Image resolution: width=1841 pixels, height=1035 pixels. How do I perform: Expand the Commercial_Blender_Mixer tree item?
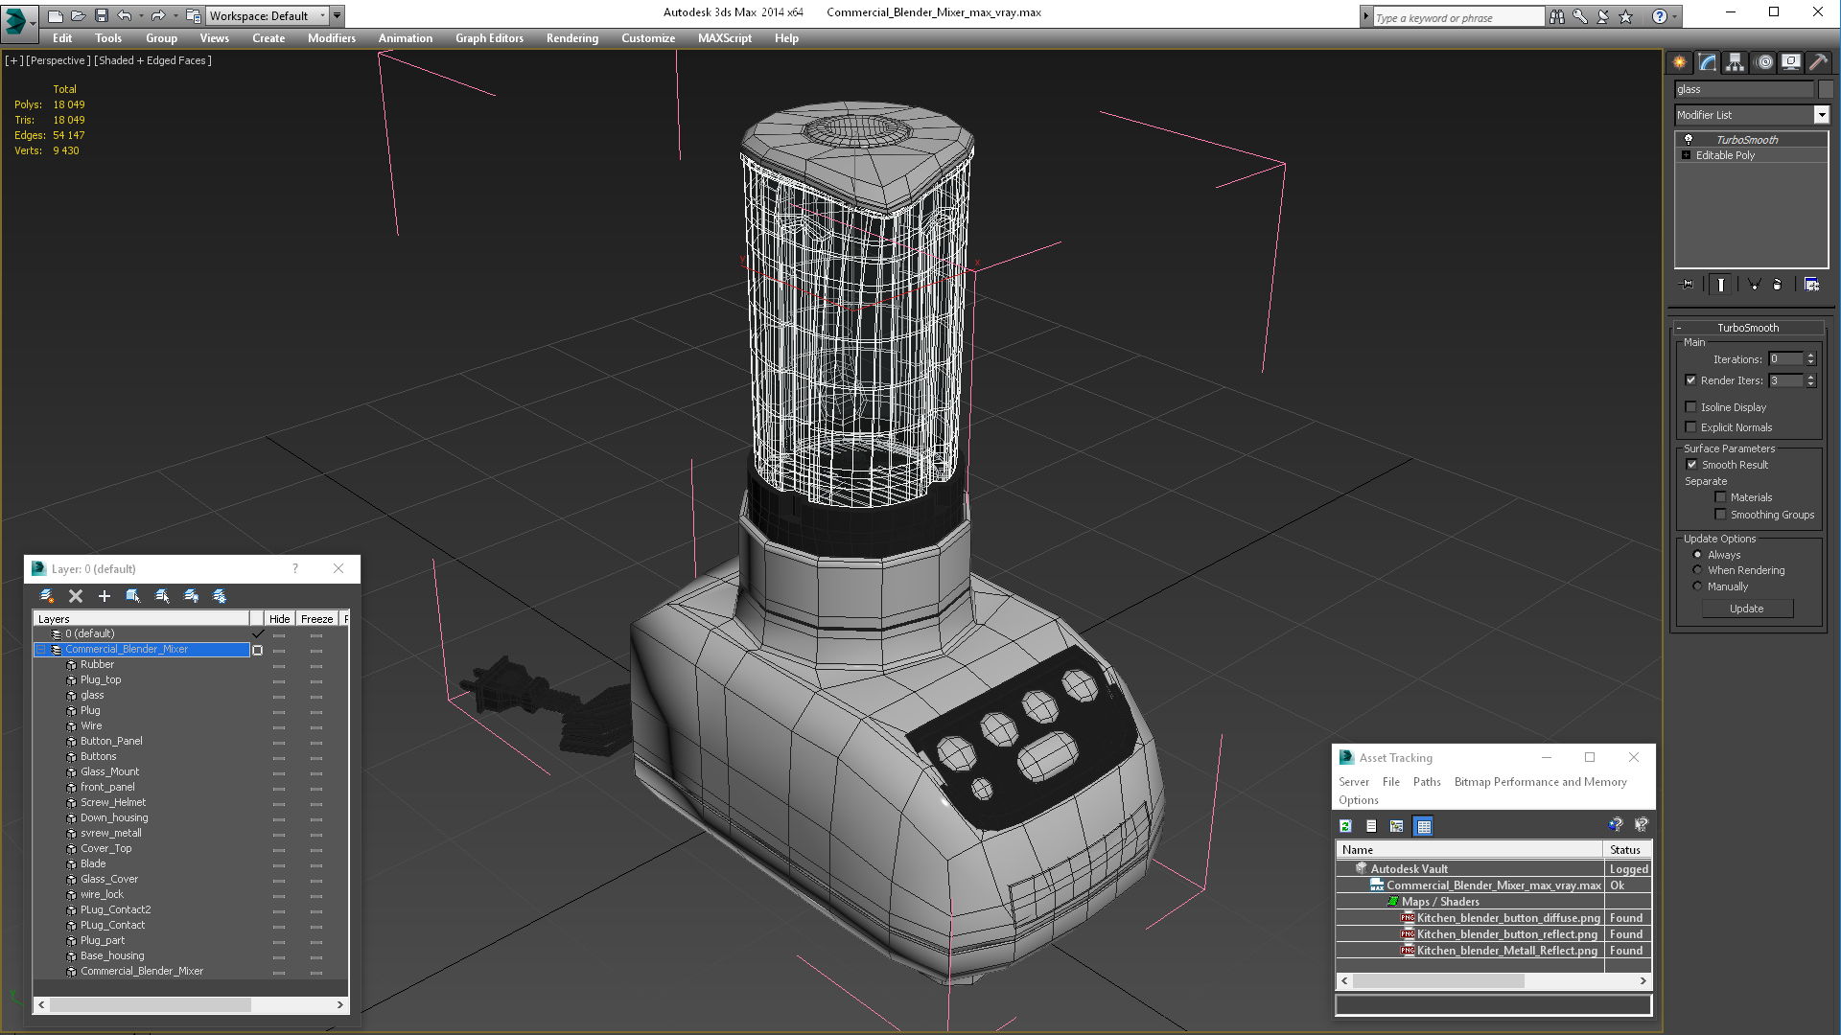tap(42, 648)
